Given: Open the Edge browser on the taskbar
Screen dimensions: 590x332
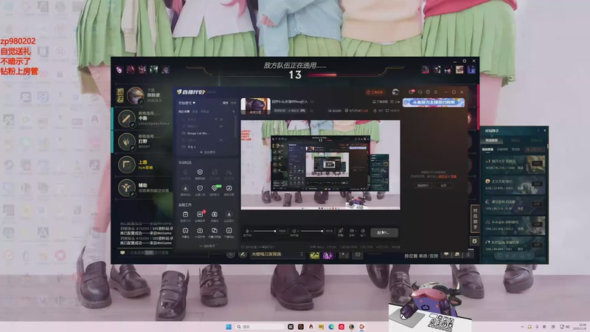Looking at the screenshot, I should click(331, 327).
